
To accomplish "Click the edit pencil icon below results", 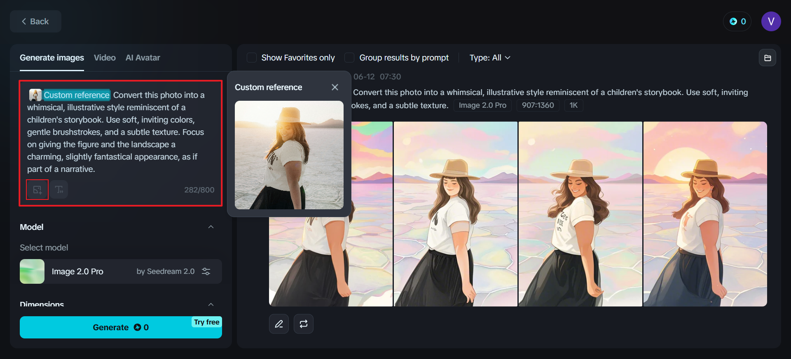I will point(279,324).
